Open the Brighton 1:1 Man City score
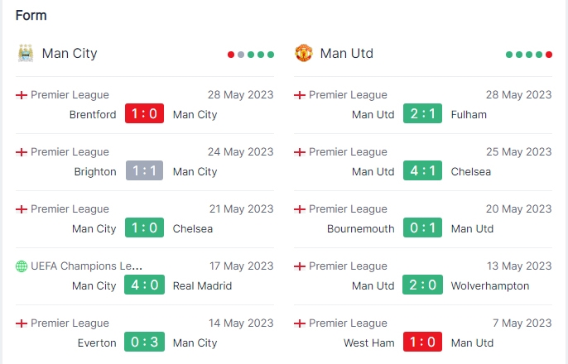568x364 pixels. (144, 170)
